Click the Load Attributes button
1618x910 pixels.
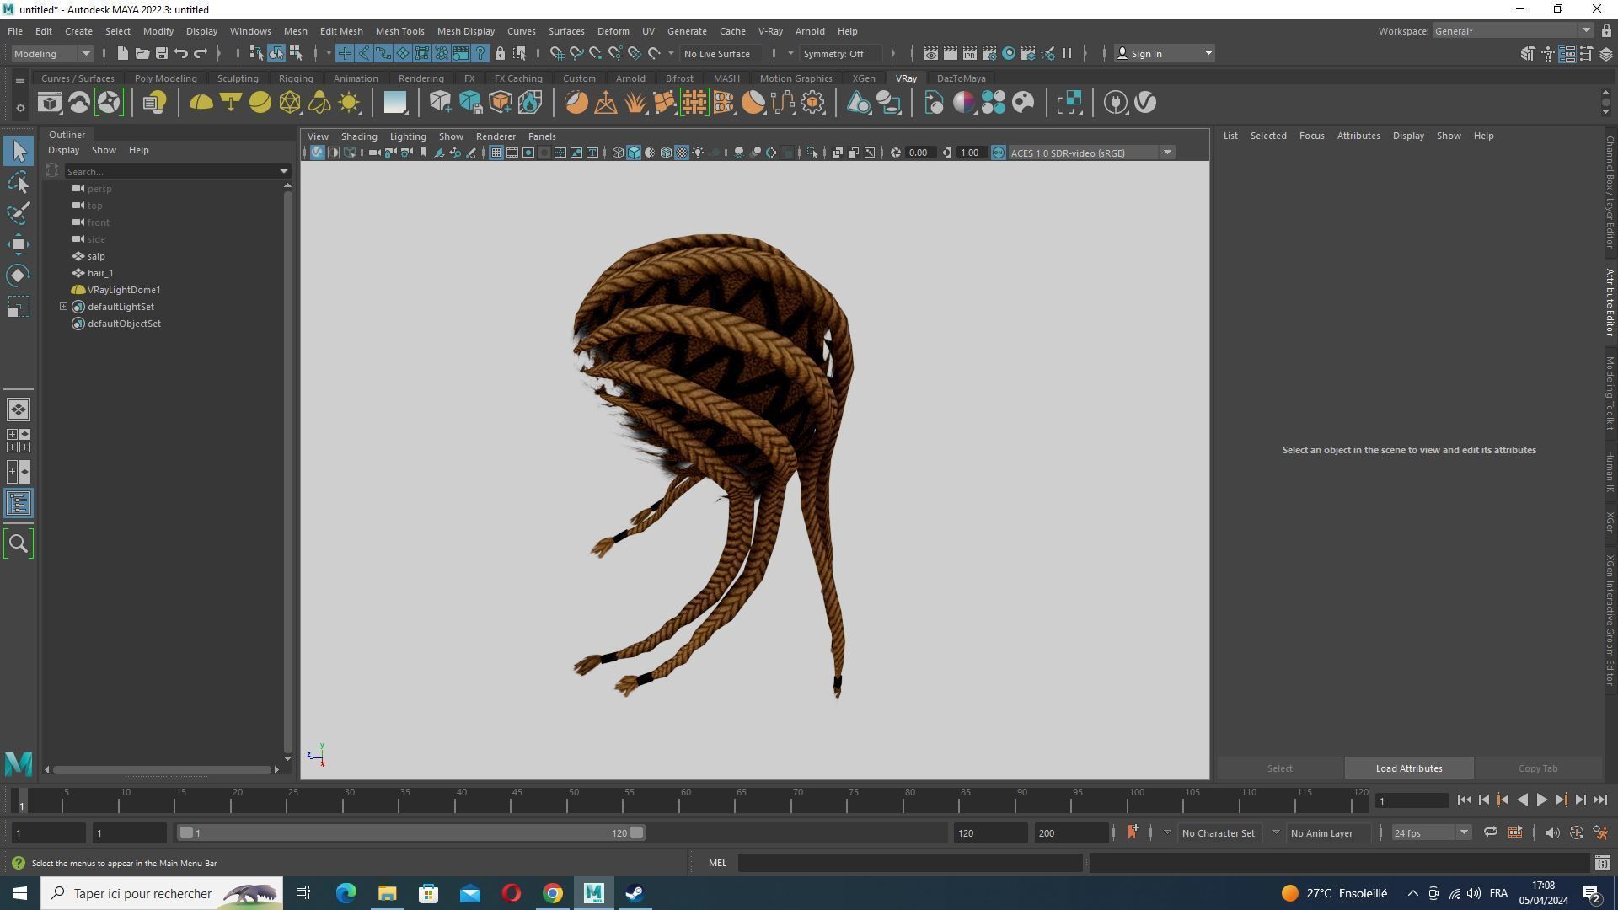(x=1409, y=768)
